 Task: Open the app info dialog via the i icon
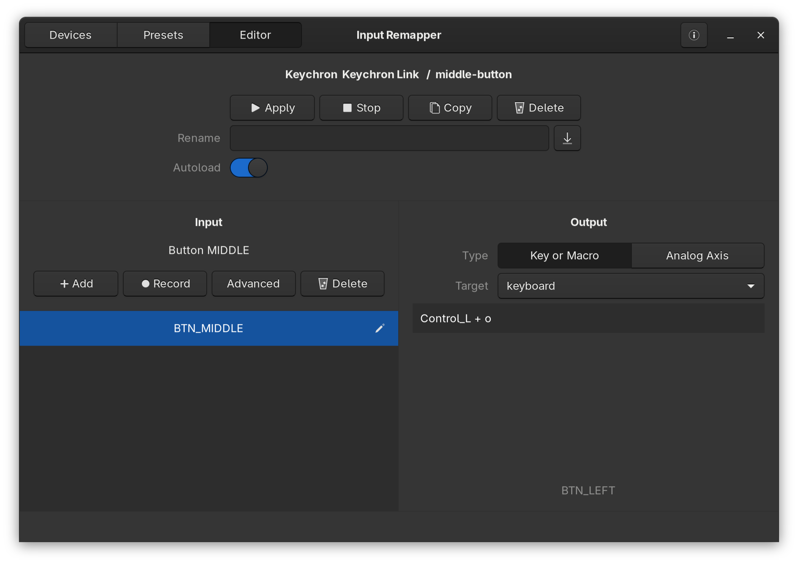tap(693, 35)
